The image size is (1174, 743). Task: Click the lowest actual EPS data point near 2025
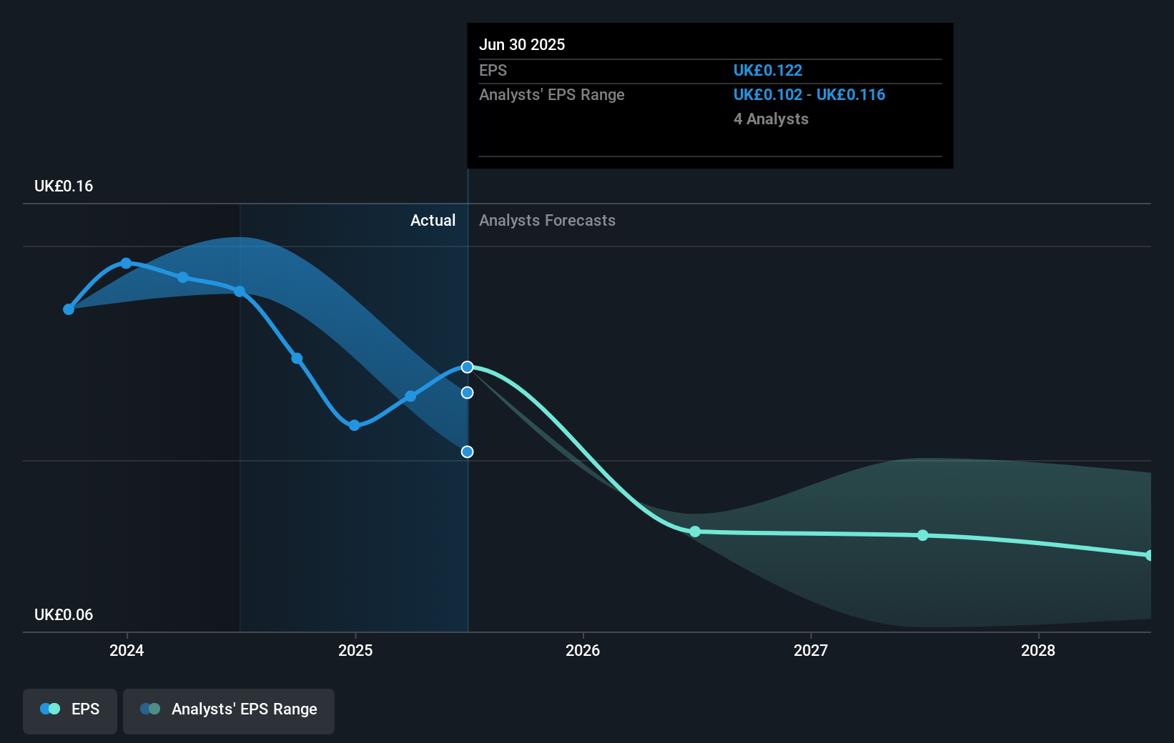pos(355,425)
